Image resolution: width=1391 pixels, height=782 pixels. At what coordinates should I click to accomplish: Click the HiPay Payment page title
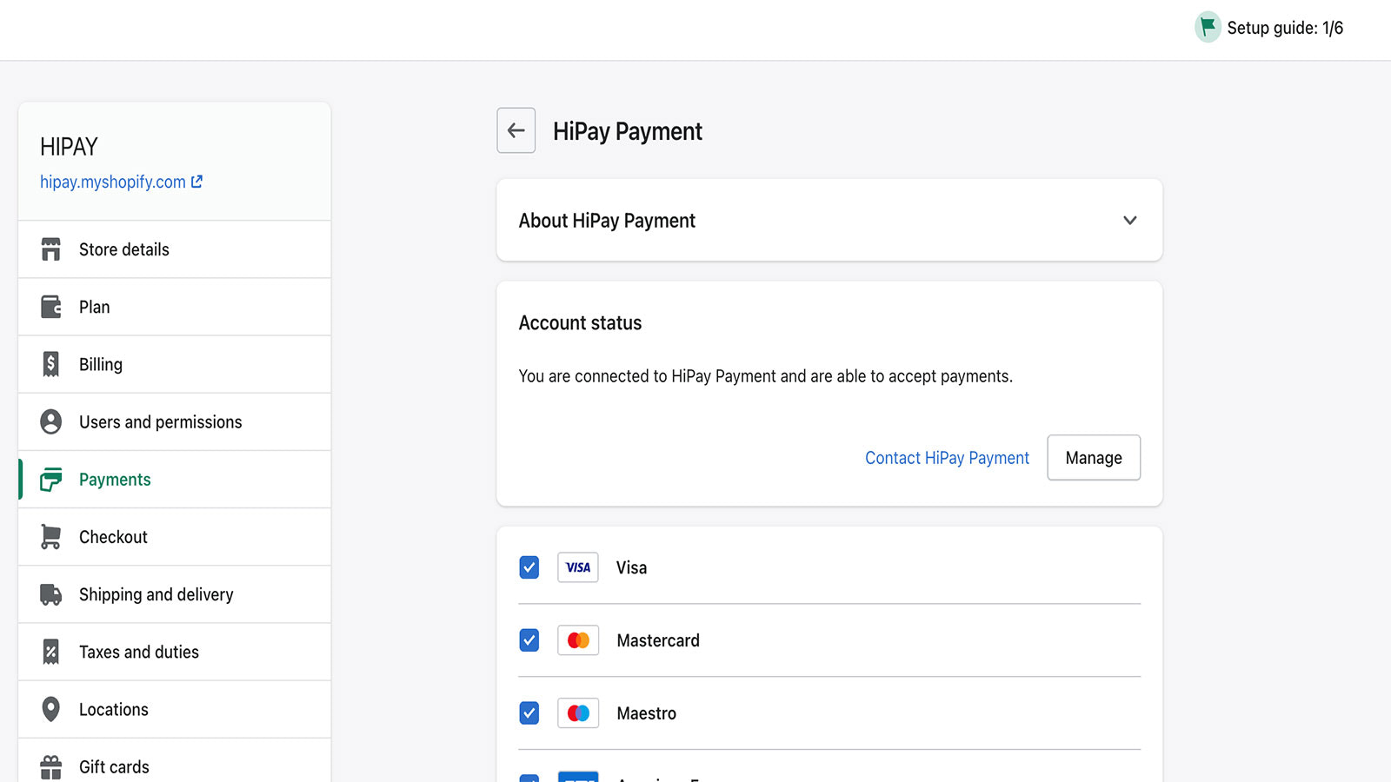[x=628, y=131]
